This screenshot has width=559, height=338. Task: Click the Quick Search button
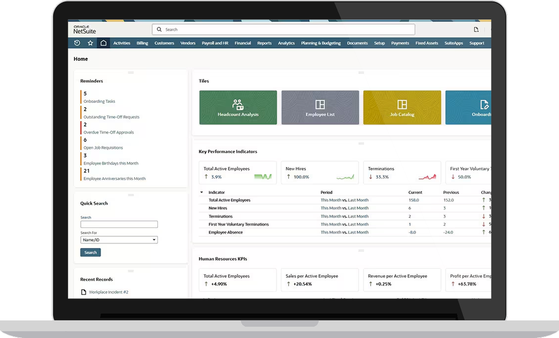point(91,253)
